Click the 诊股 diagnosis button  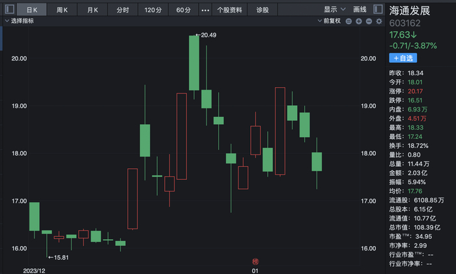pos(263,10)
